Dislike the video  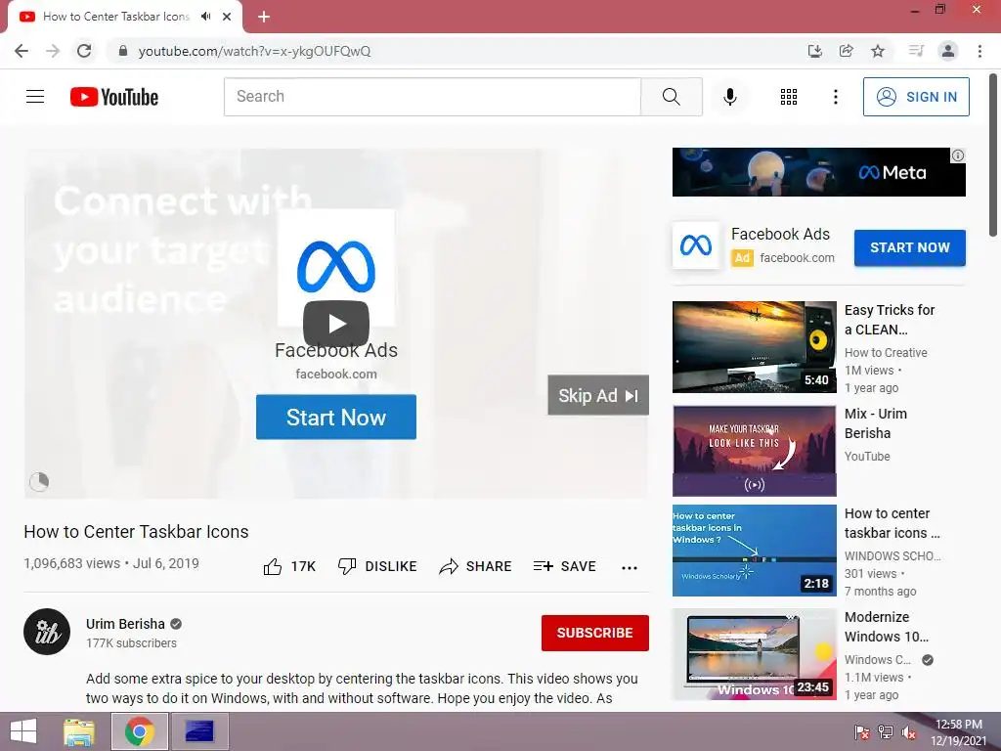377,566
